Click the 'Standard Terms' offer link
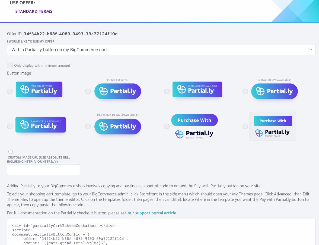The width and height of the screenshot is (319, 245). (34, 11)
